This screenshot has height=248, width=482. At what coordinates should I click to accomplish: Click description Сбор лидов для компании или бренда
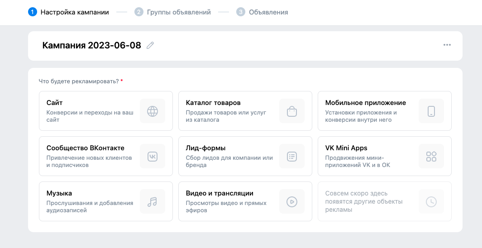click(x=229, y=162)
